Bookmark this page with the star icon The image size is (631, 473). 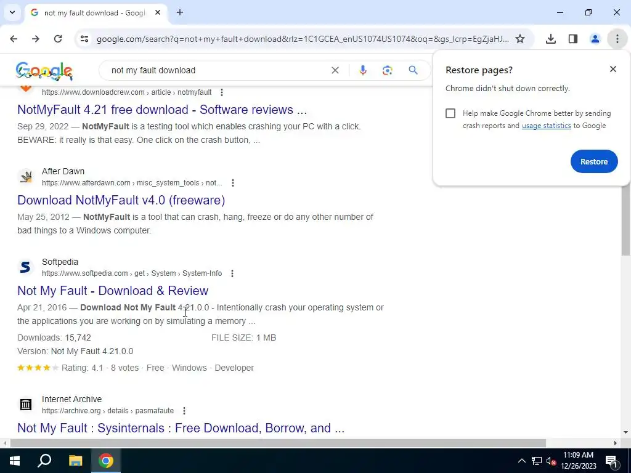(520, 39)
